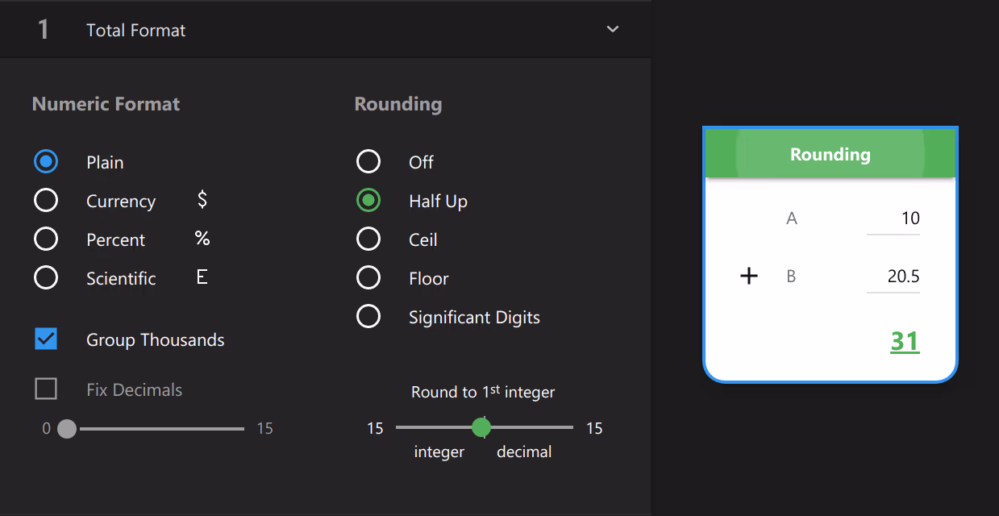Choose the Ceil rounding option
The width and height of the screenshot is (999, 516).
(x=368, y=239)
